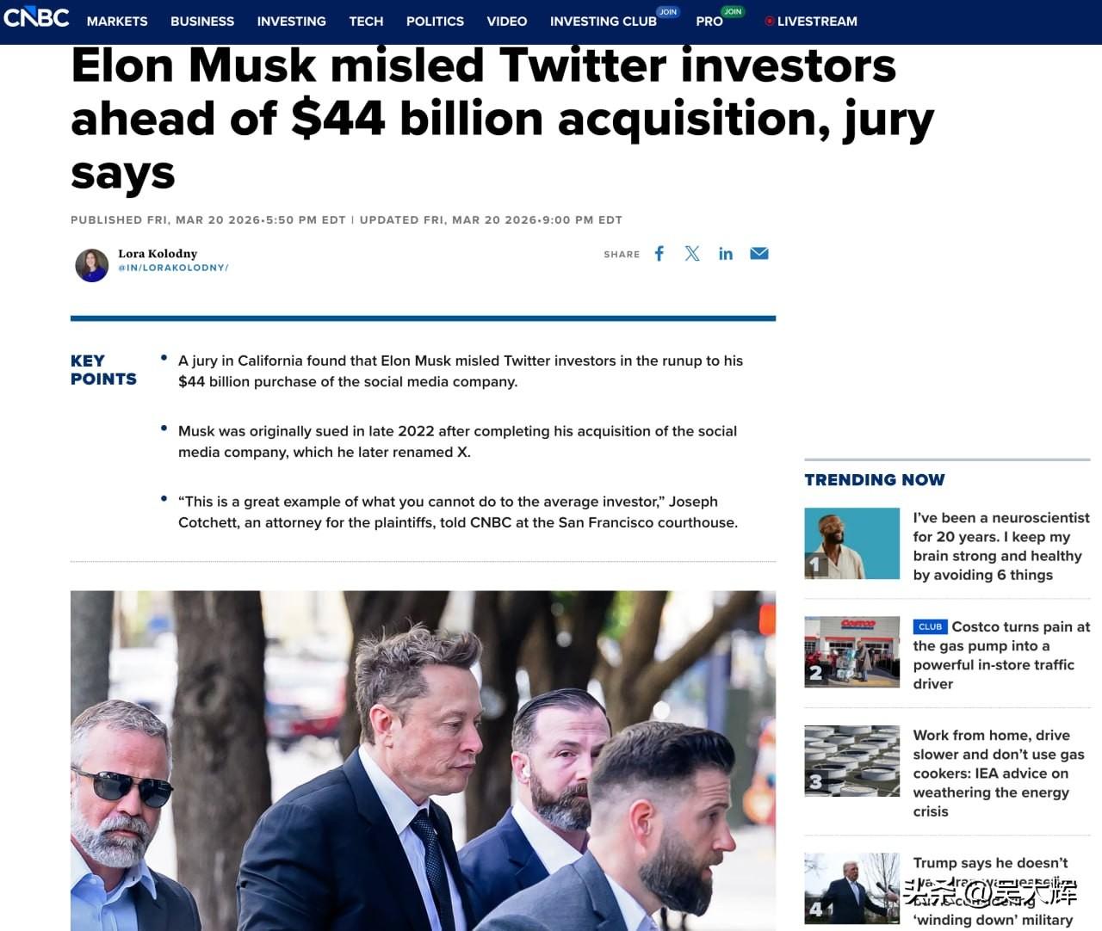Click the CNBC logo

(x=36, y=17)
